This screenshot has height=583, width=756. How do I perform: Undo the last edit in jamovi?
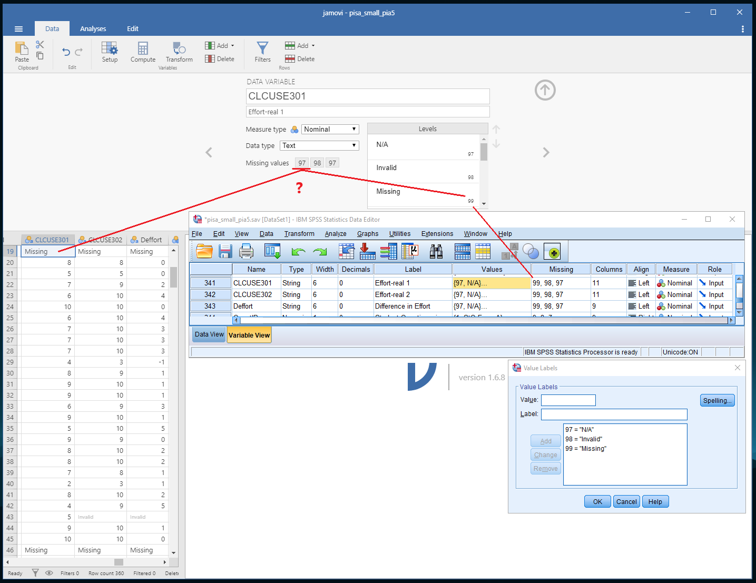[x=66, y=52]
